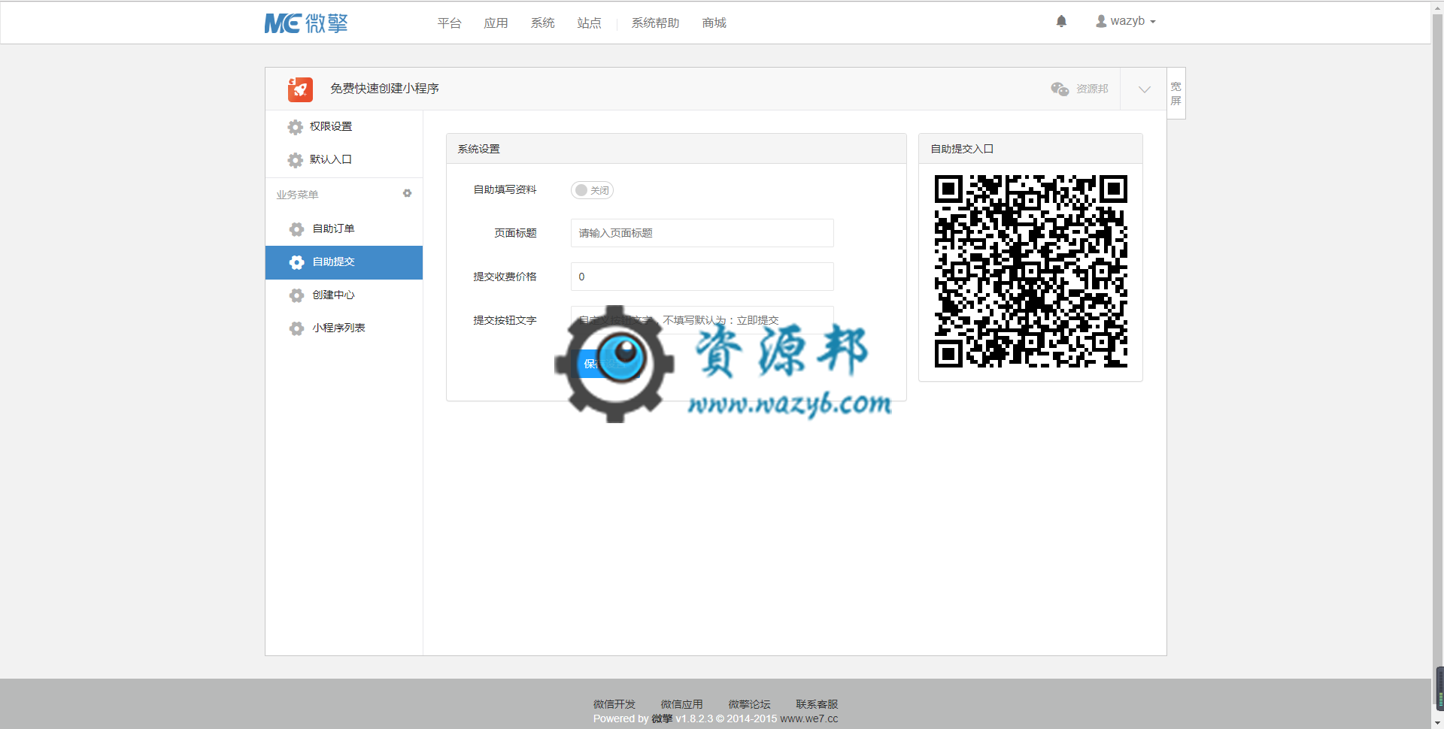
Task: Click the 免费快速创建小程序 title
Action: pos(384,89)
